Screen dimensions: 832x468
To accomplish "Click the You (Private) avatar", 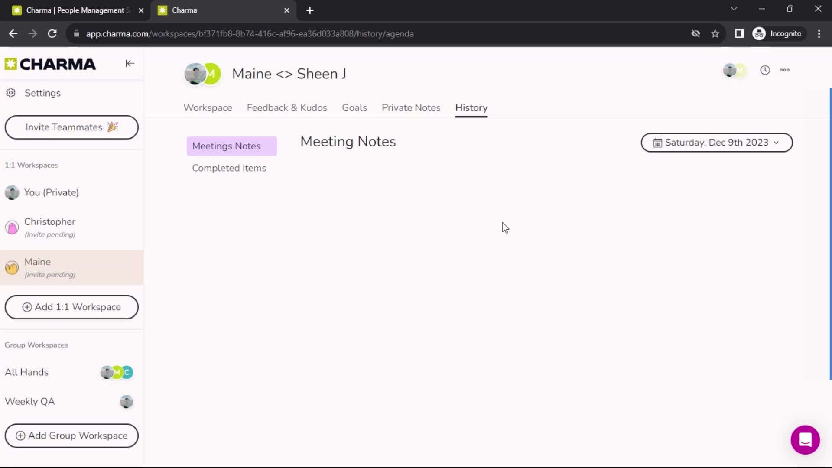I will coord(12,192).
